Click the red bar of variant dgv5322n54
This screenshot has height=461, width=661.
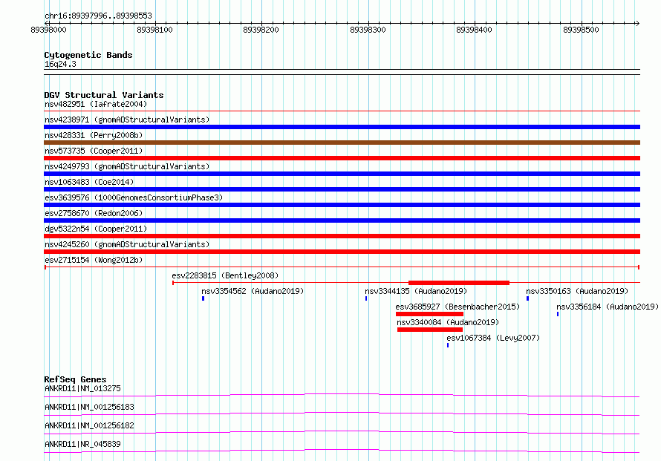[x=342, y=236]
